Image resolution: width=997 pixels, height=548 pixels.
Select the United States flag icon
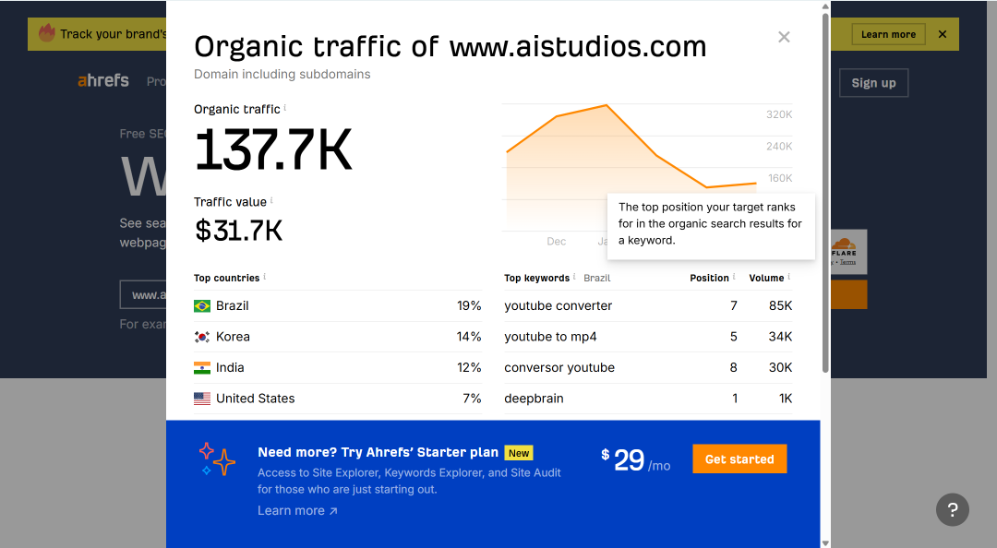202,399
